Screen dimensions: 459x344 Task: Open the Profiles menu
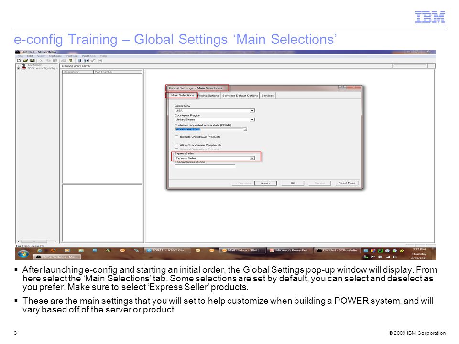pos(71,56)
